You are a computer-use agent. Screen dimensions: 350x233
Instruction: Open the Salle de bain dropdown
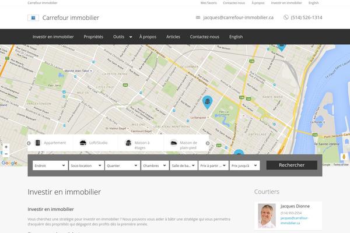click(x=184, y=165)
